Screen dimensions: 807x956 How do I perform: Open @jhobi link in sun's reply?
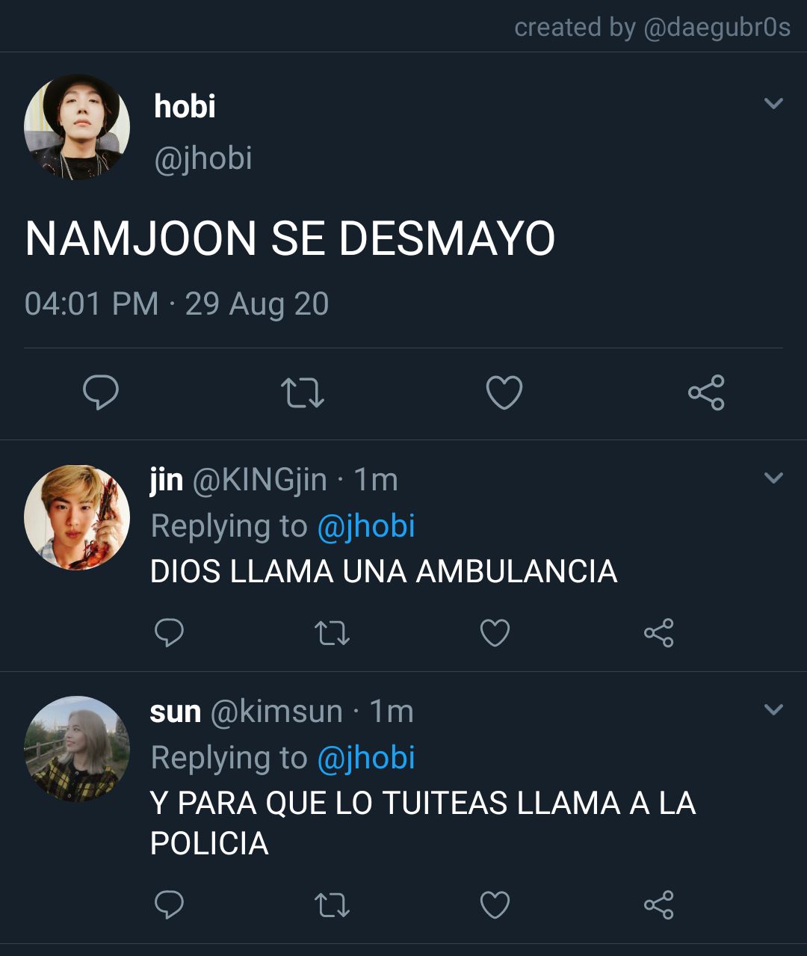[366, 758]
